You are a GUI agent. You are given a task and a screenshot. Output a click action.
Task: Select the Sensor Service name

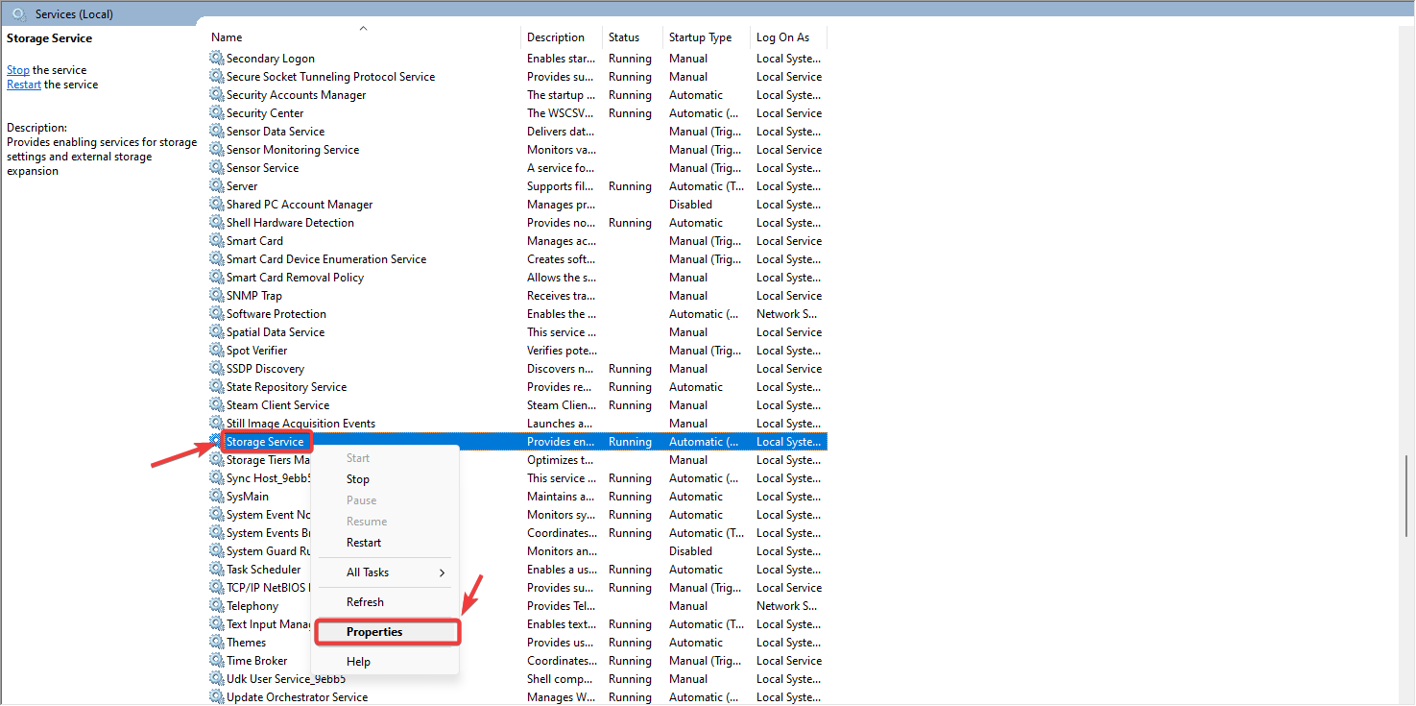(x=262, y=168)
